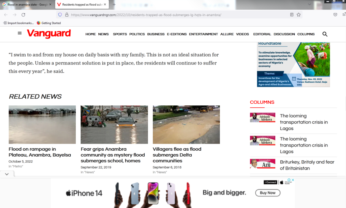Click 'October 5, 2022' date text
The image size is (346, 208).
21,161
